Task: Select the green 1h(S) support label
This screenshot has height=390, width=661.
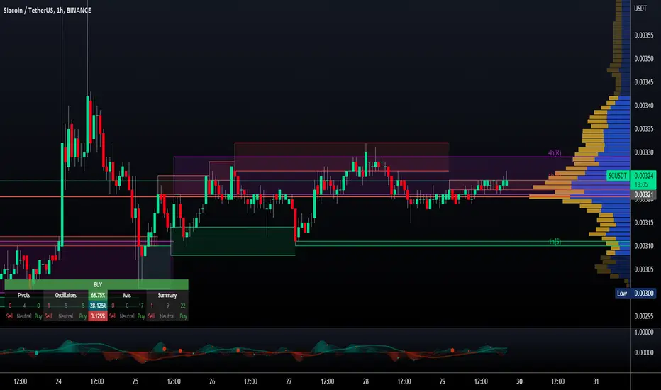Action: click(555, 242)
